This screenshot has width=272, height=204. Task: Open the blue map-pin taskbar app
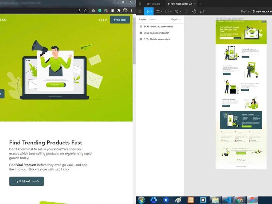pos(166,200)
